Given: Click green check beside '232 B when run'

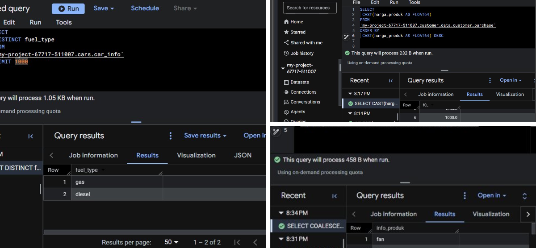Looking at the screenshot, I should (348, 53).
